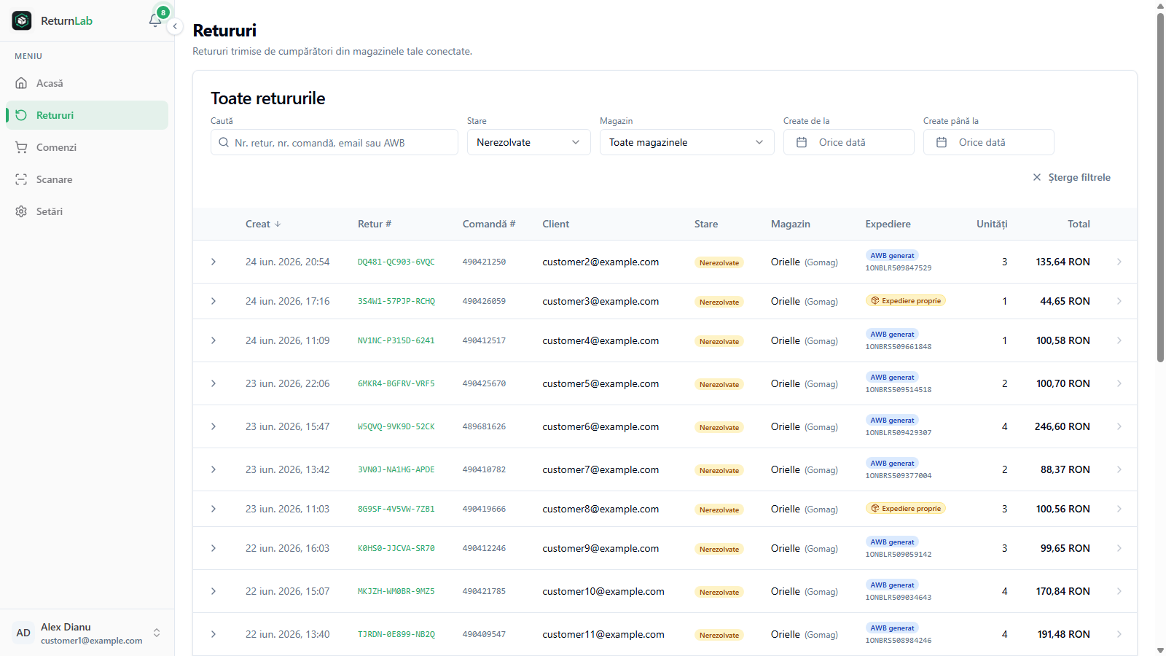Pick a Create de la date
This screenshot has width=1166, height=656.
(849, 142)
